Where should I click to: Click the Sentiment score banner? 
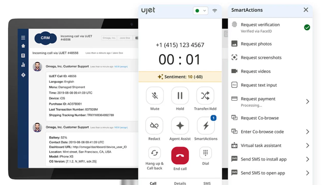click(180, 77)
